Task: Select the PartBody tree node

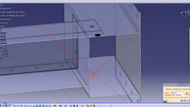Action: 3,44
